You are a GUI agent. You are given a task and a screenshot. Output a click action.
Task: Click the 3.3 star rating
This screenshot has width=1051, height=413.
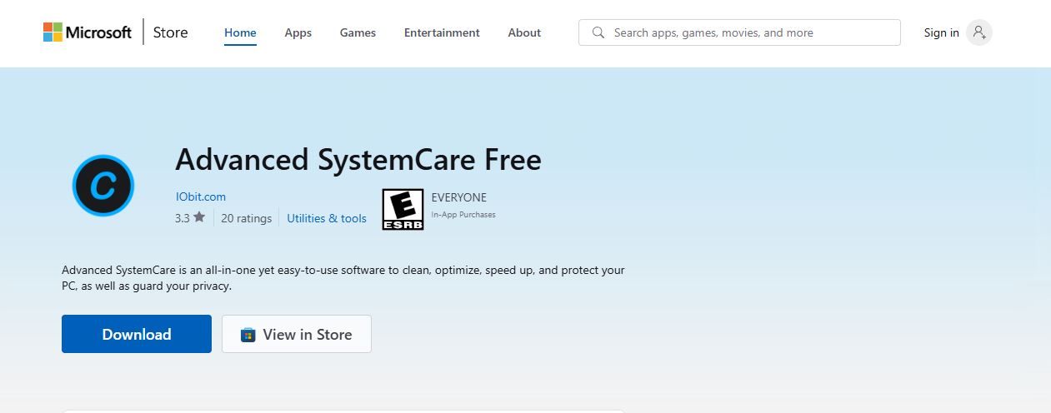tap(190, 218)
